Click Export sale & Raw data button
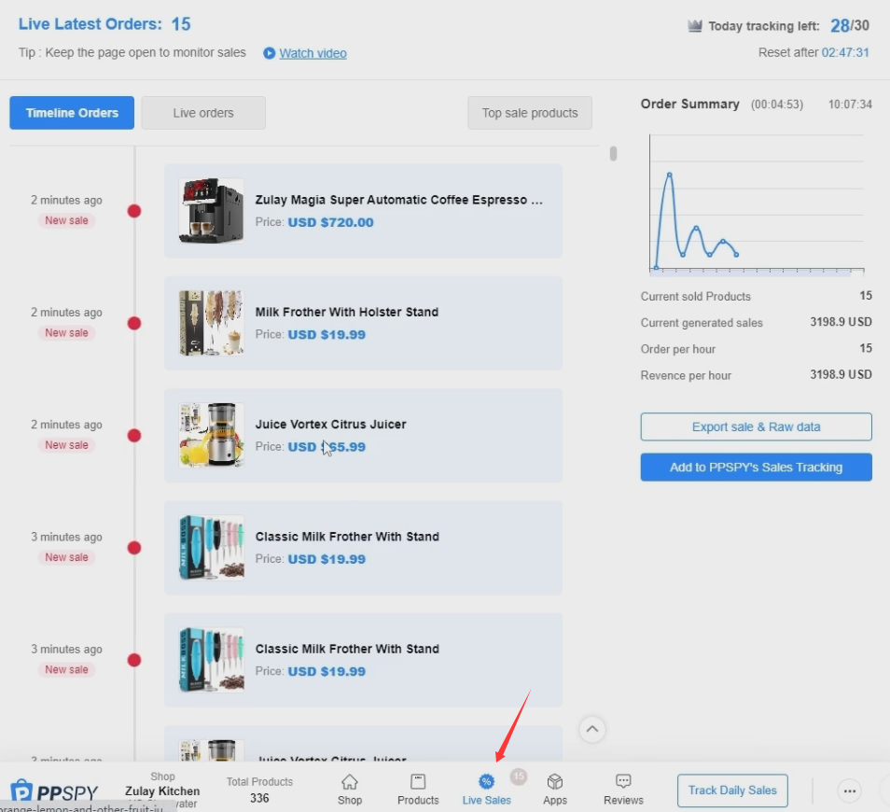The width and height of the screenshot is (890, 812). click(x=756, y=427)
